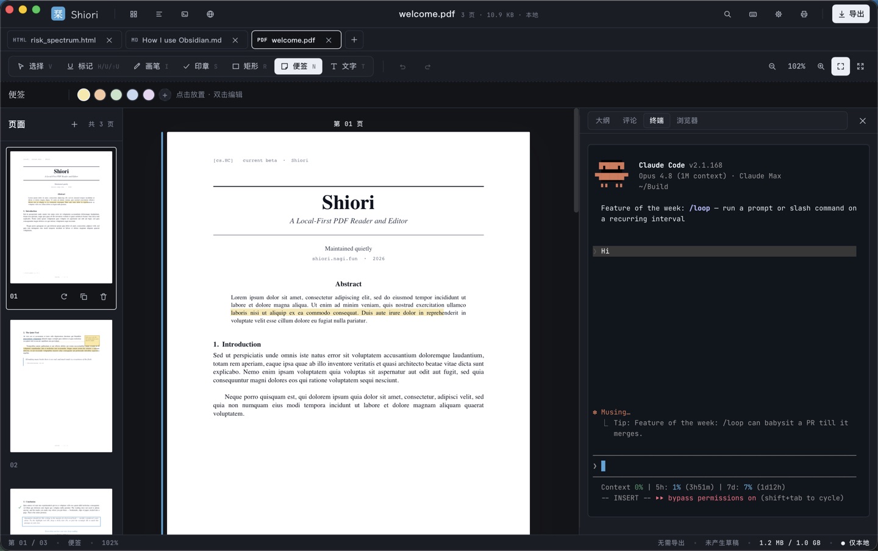Select the 印章 stamp tool
878x551 pixels.
point(200,66)
